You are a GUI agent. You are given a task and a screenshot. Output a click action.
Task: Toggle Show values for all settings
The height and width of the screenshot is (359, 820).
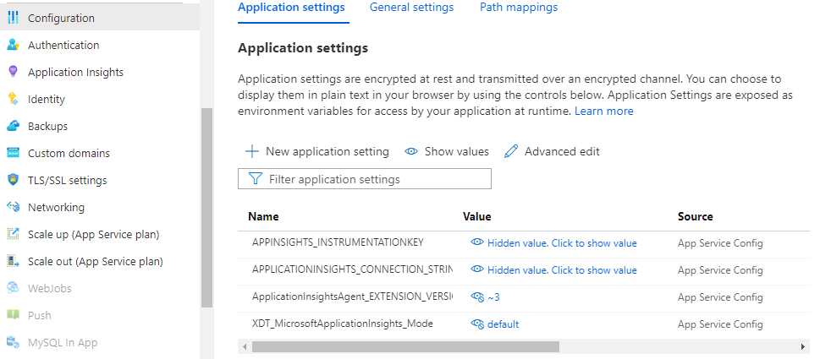pyautogui.click(x=447, y=152)
